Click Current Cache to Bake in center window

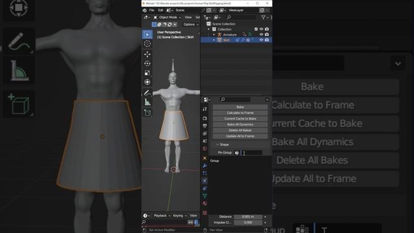point(240,118)
